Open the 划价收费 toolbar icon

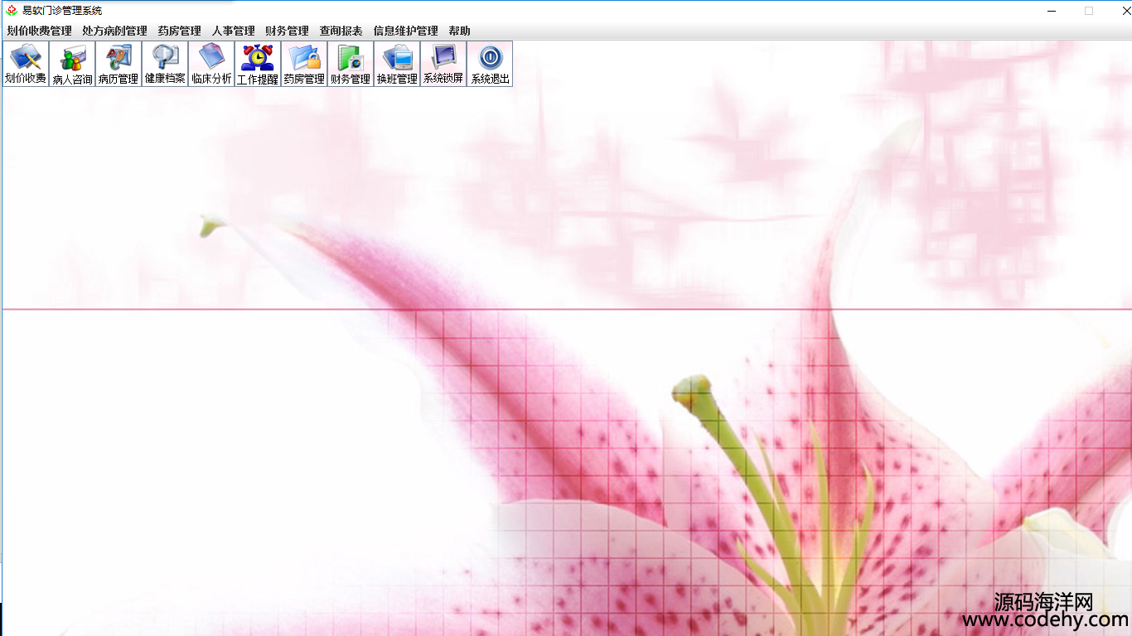[26, 64]
